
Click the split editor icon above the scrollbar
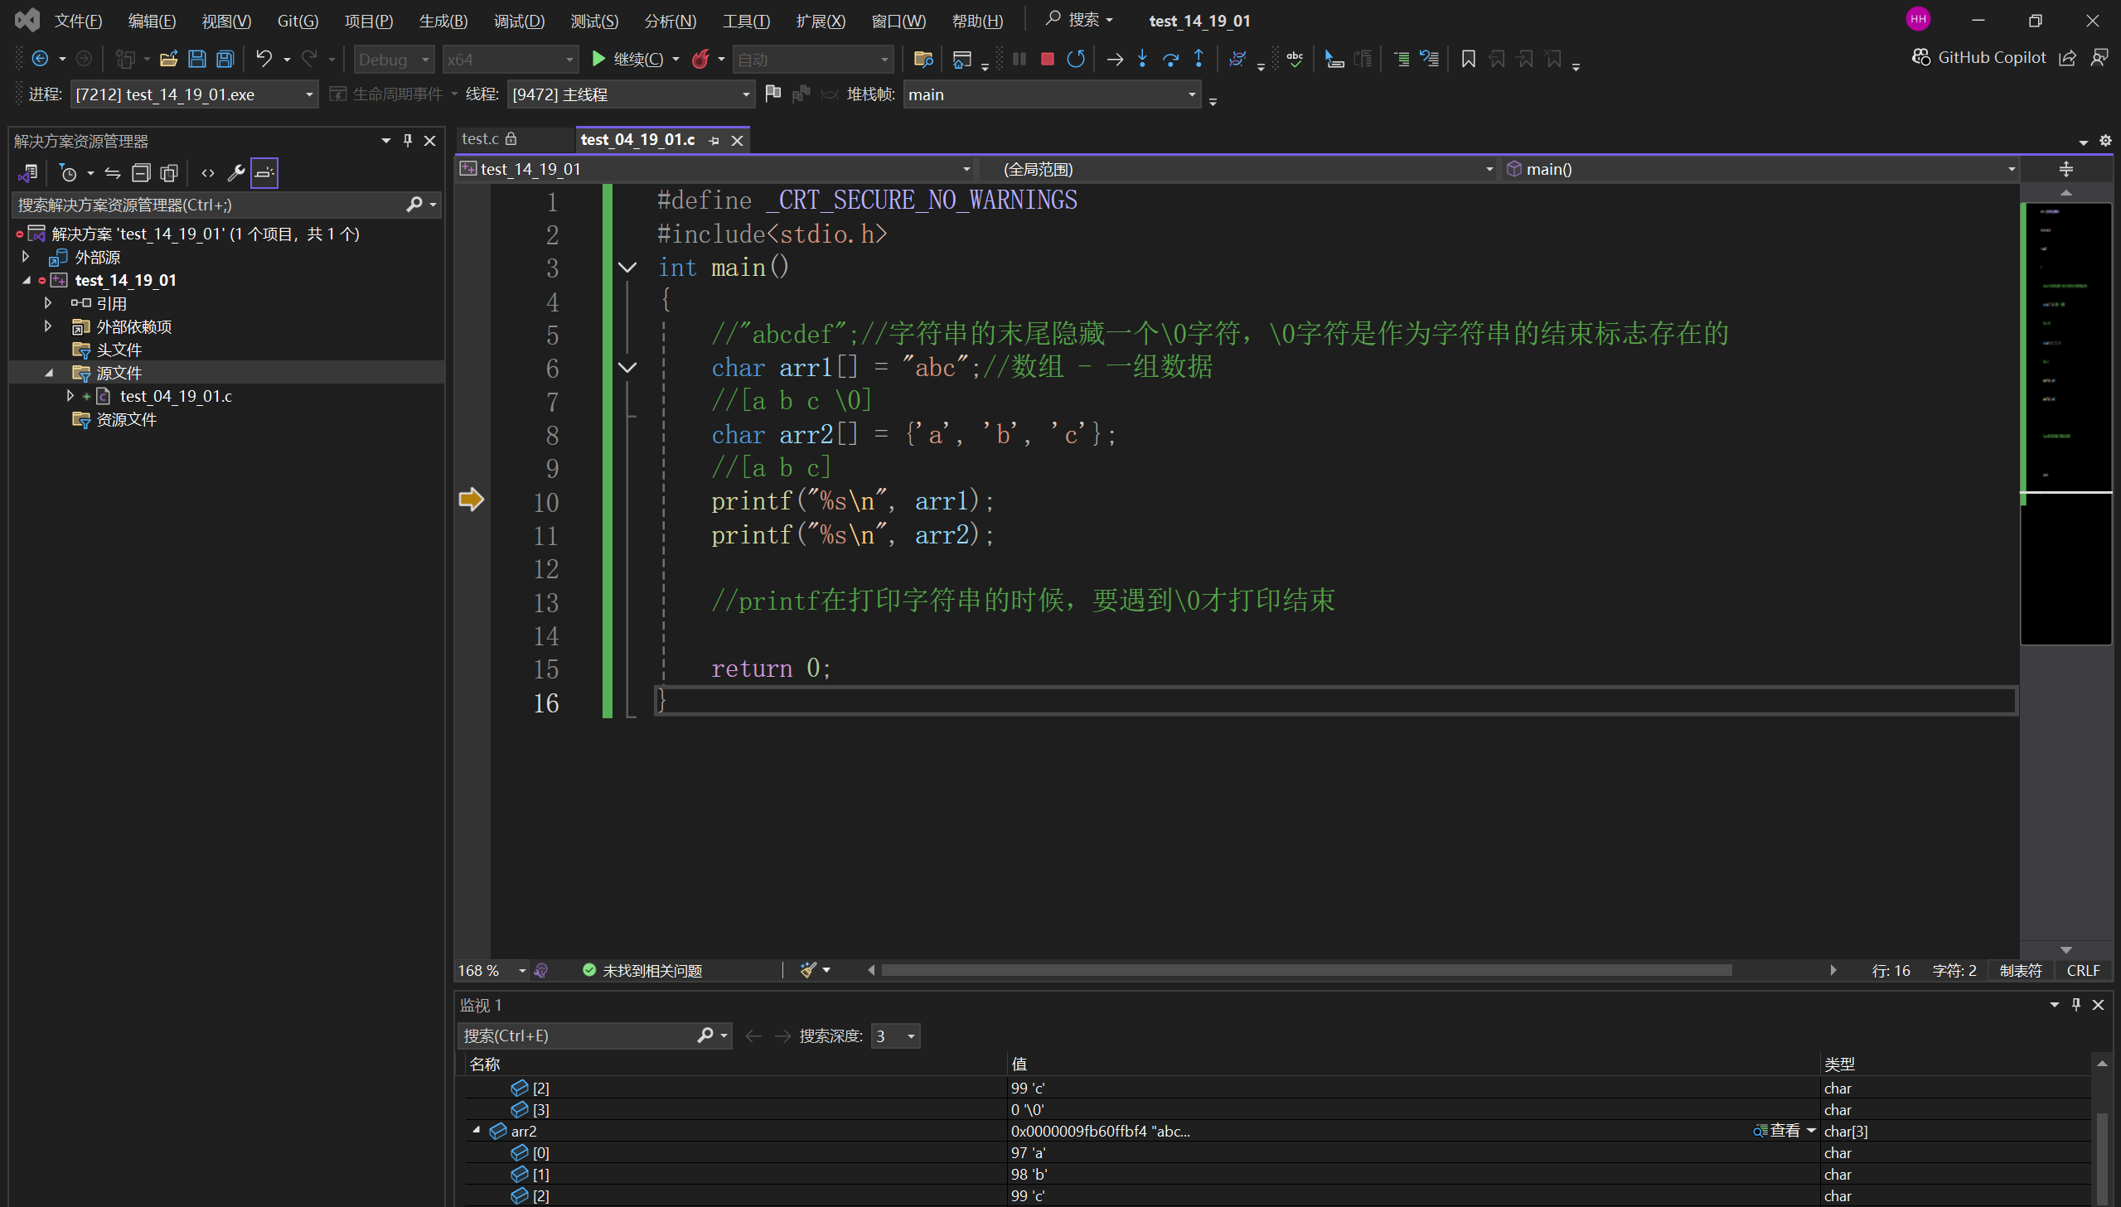pyautogui.click(x=2065, y=169)
